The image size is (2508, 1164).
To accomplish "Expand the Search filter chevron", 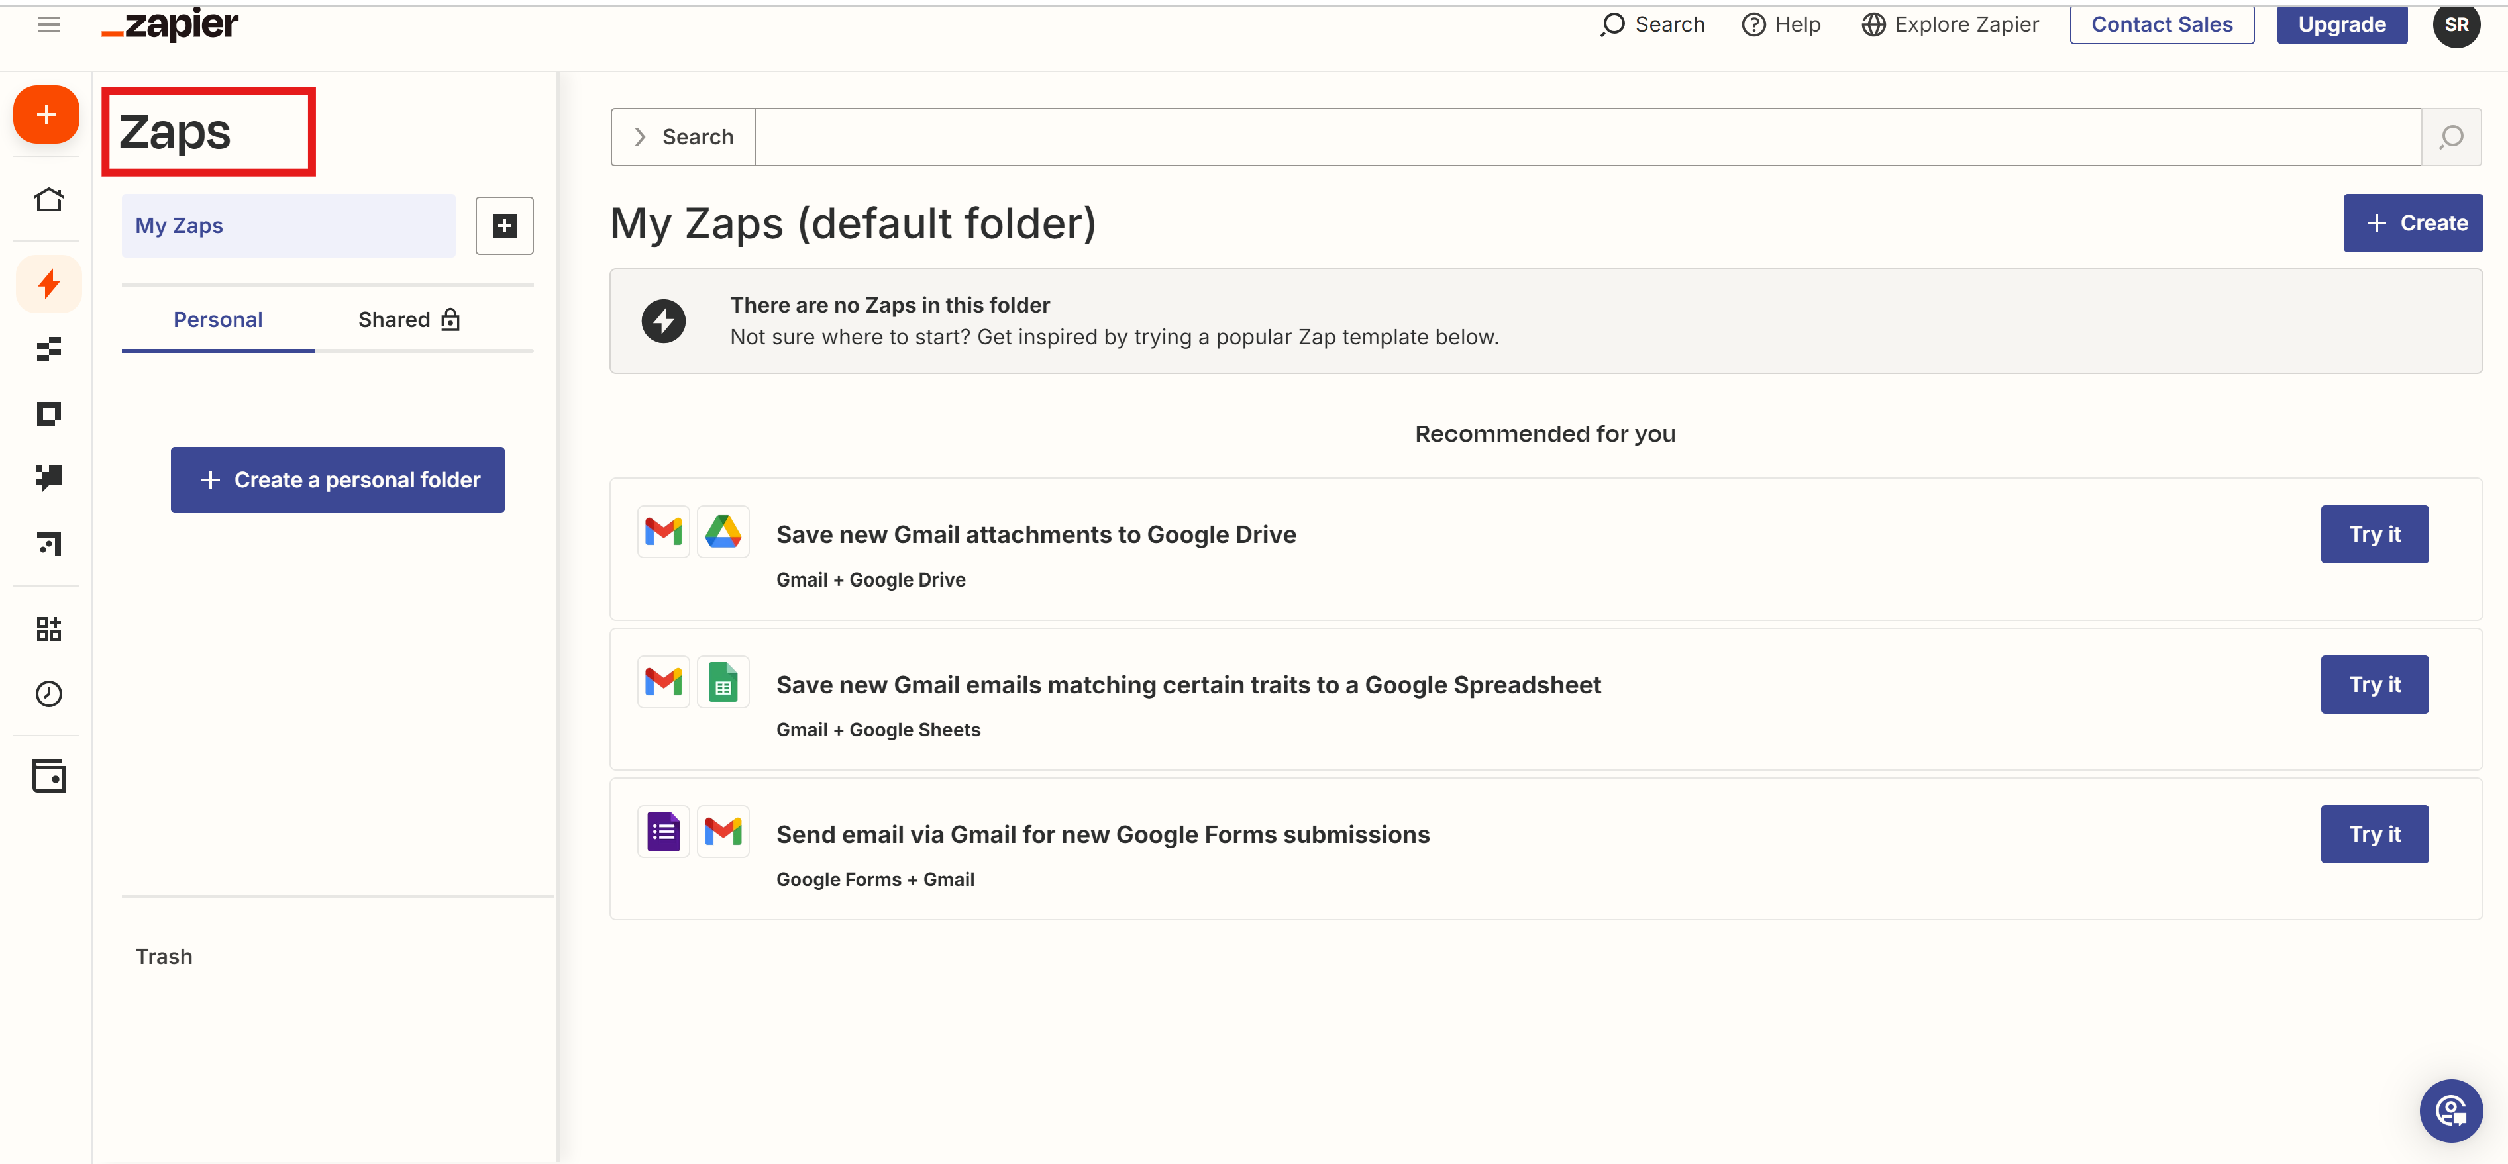I will [641, 137].
